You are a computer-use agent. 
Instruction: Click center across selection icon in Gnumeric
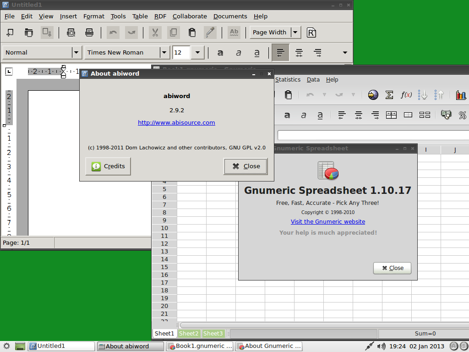point(391,115)
